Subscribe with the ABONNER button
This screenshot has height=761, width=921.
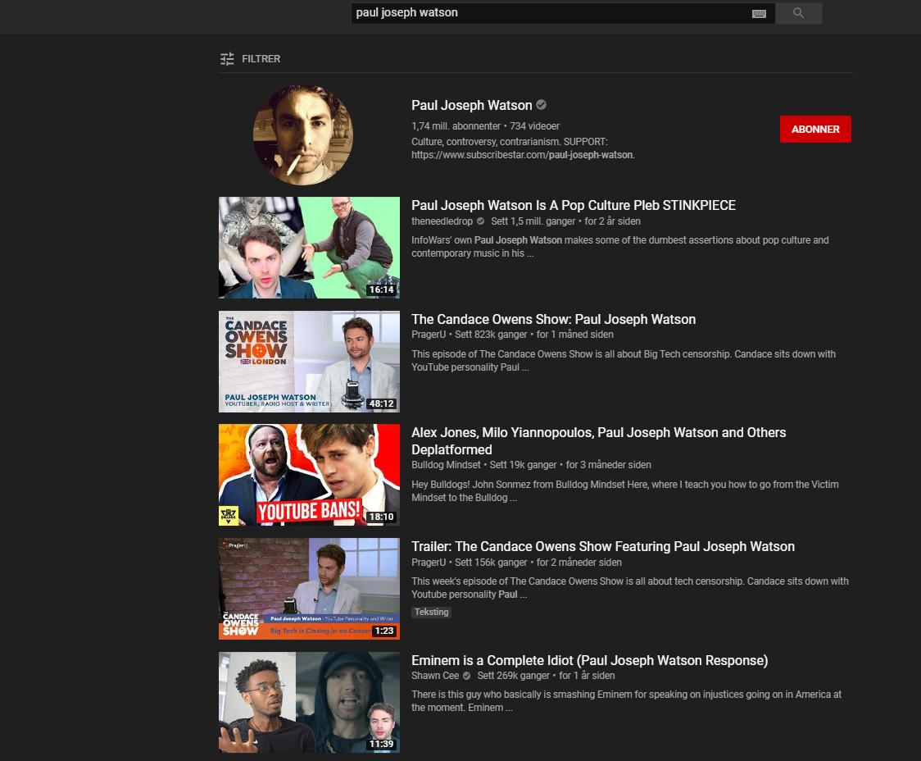pos(815,130)
